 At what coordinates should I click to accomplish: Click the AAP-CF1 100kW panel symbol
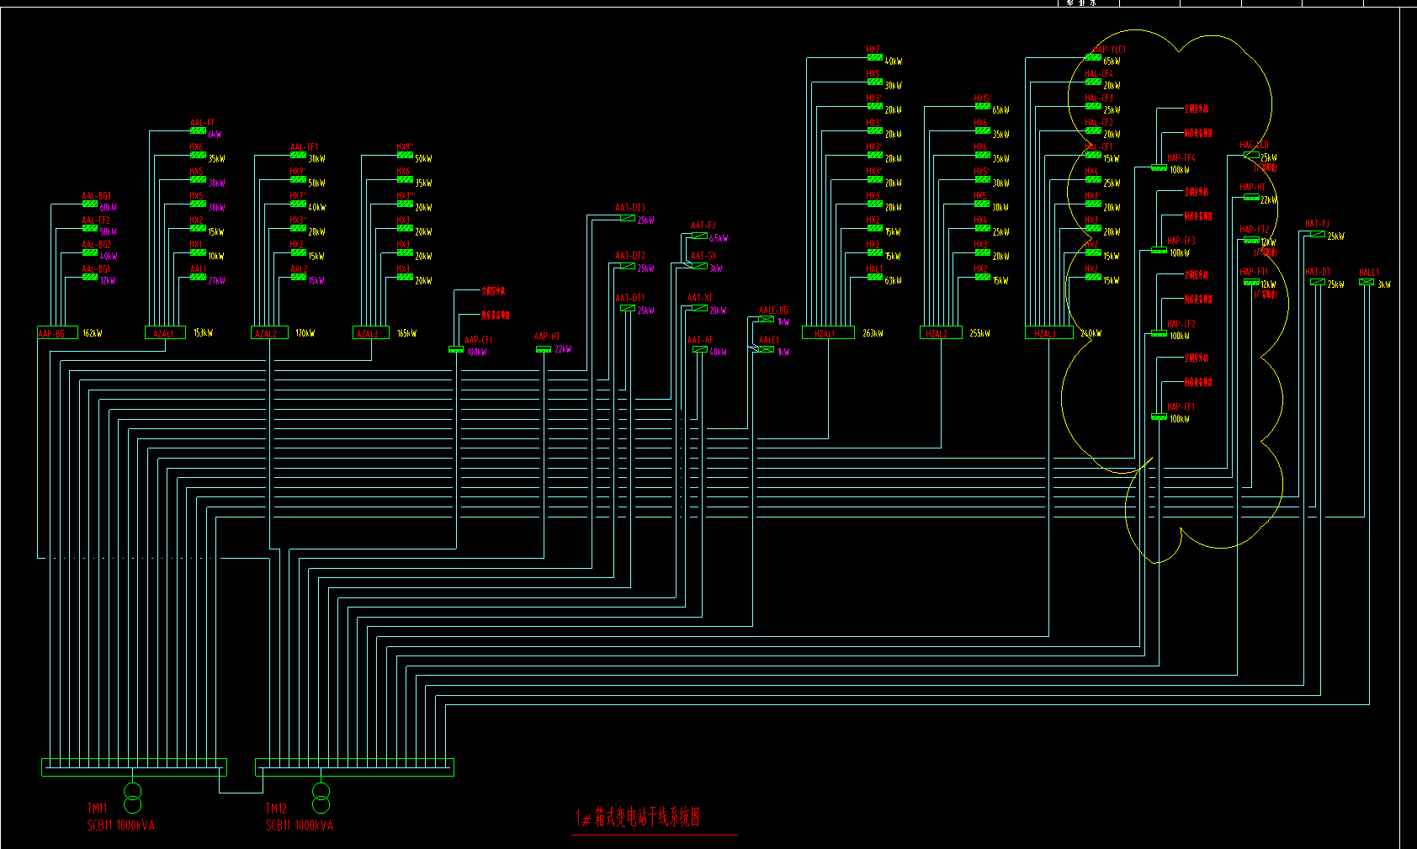[x=456, y=349]
